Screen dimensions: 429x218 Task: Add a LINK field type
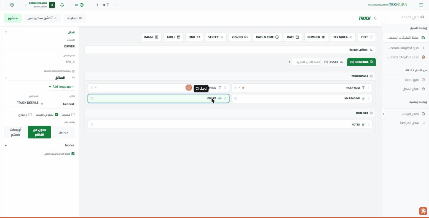tap(194, 37)
